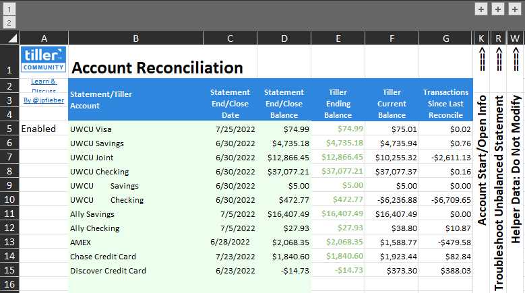Click the -$6,709.65 transactions cell

click(445, 199)
